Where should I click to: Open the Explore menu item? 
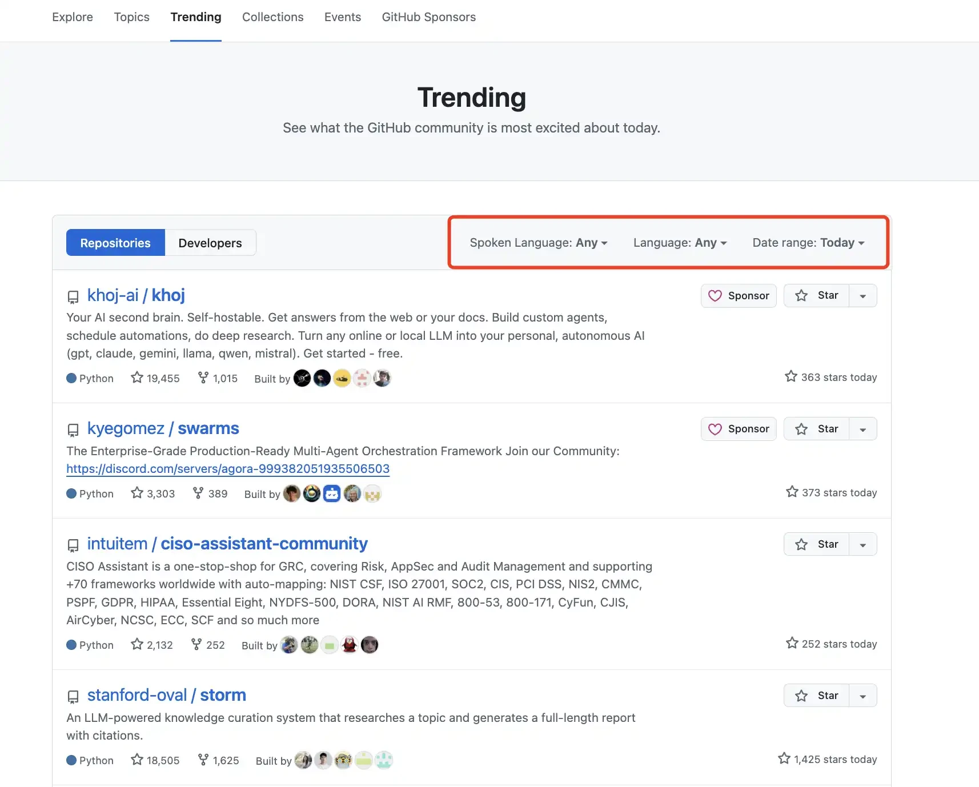coord(72,17)
